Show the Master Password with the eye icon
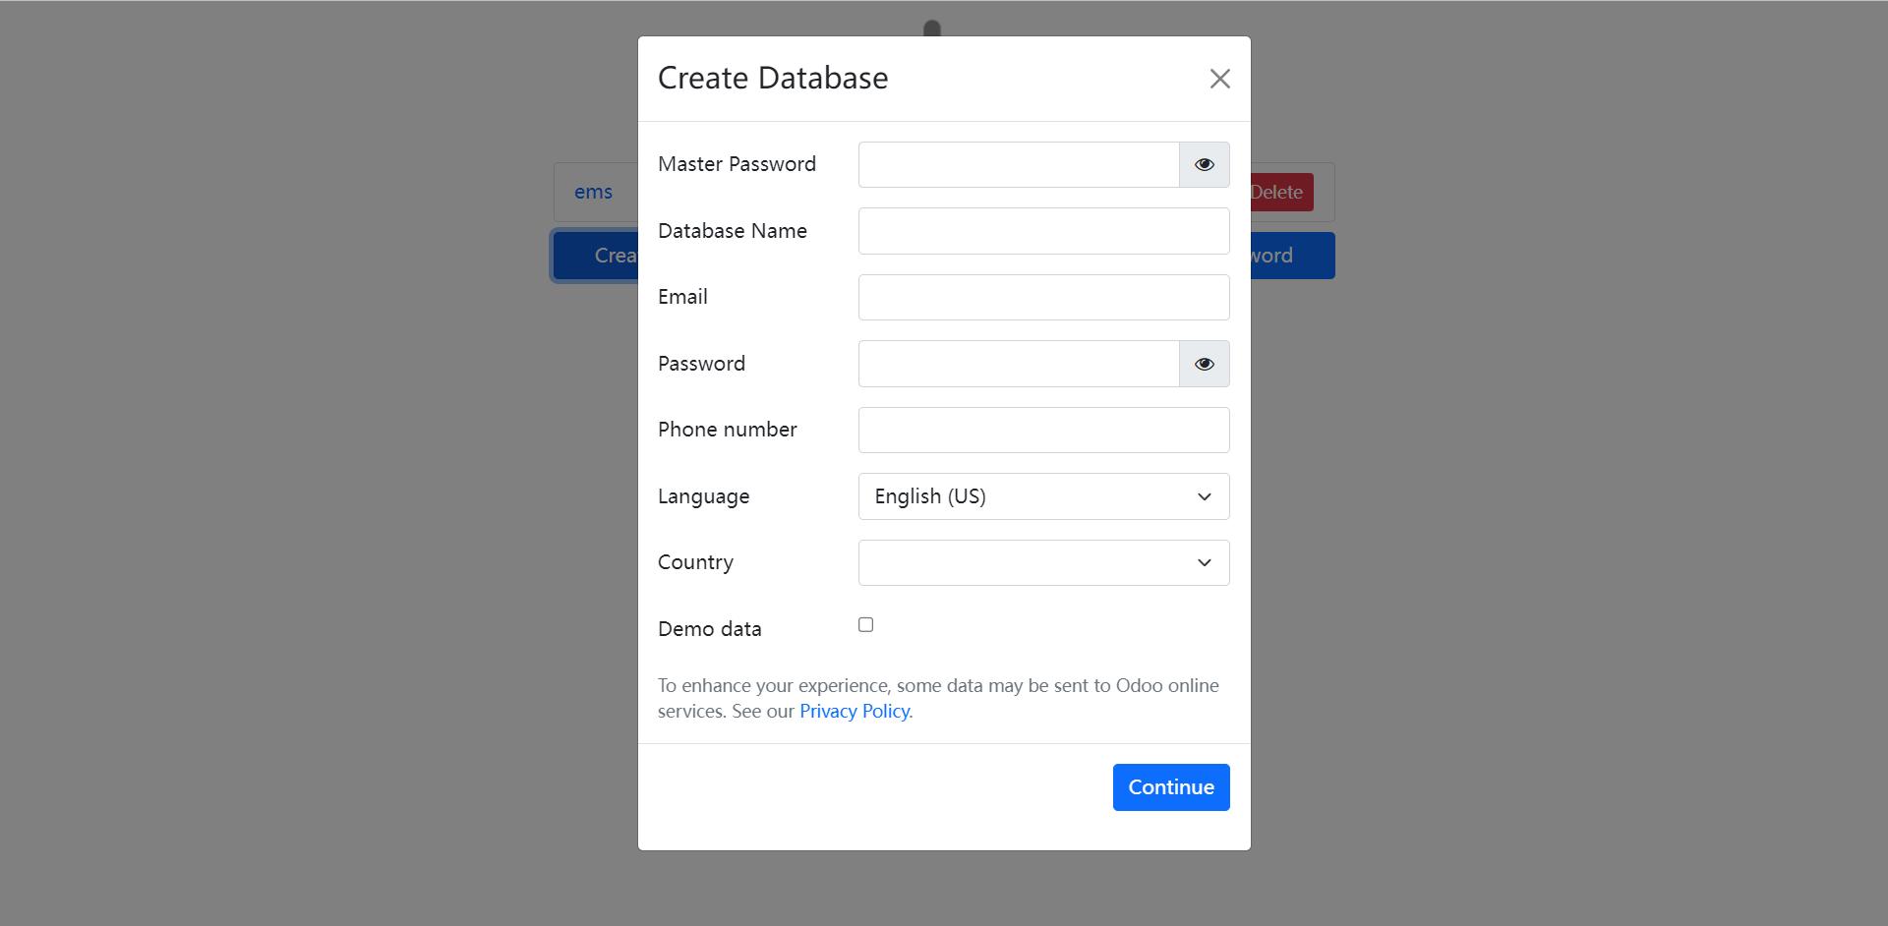Screen dimensions: 1888x926 tap(1204, 165)
